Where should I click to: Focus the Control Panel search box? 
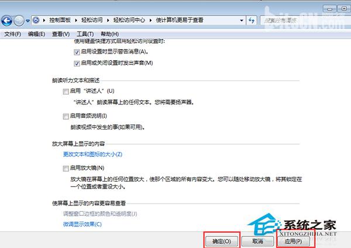pyautogui.click(x=304, y=20)
